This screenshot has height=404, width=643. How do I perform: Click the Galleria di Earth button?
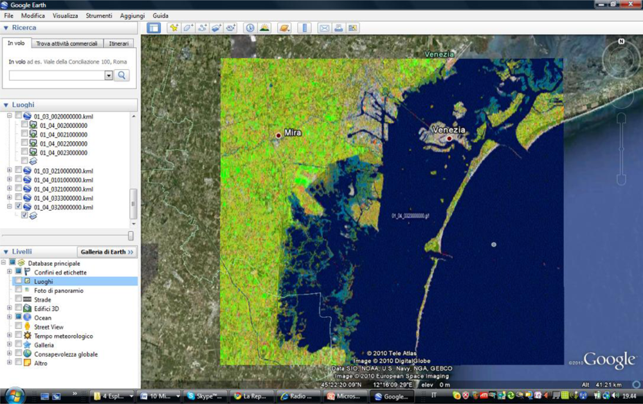click(107, 252)
